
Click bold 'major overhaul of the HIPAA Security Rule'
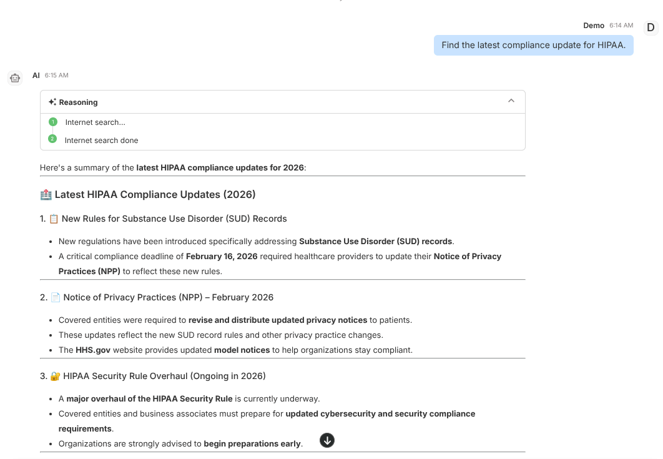point(149,399)
